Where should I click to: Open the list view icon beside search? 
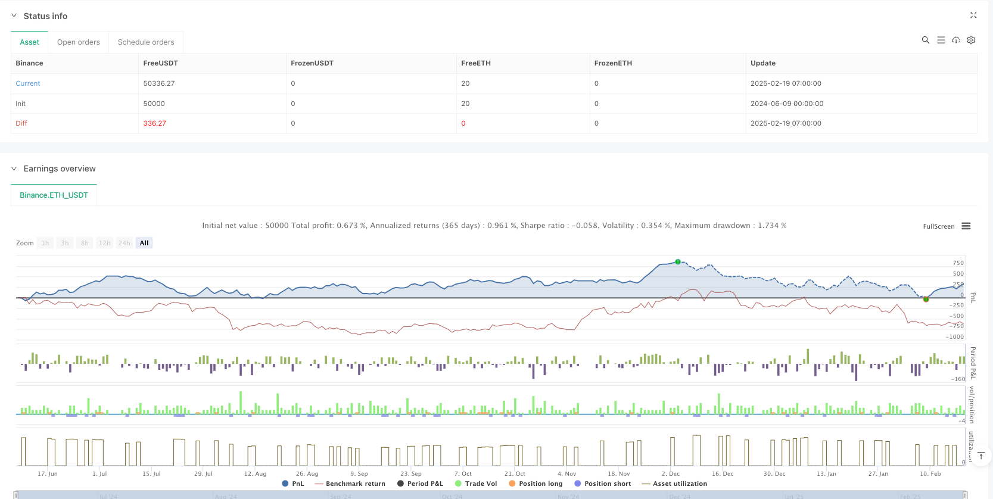[941, 40]
